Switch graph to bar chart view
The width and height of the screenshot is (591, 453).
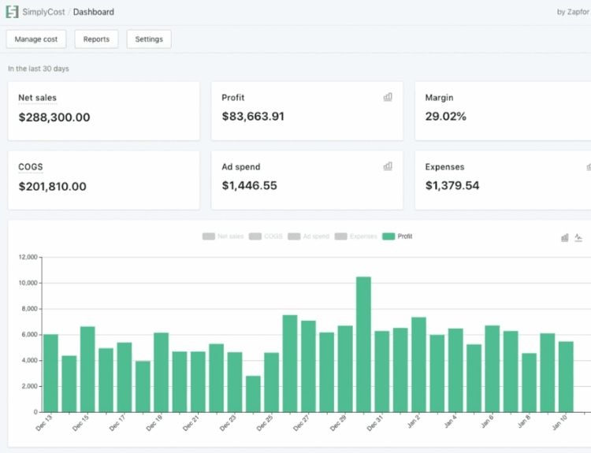tap(565, 237)
